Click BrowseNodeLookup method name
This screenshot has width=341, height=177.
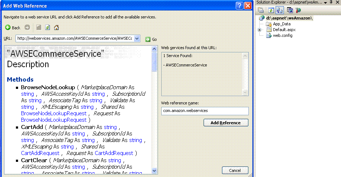coord(48,87)
